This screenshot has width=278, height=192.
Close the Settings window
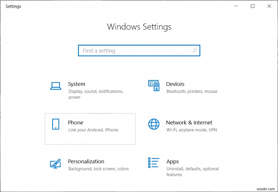click(269, 6)
